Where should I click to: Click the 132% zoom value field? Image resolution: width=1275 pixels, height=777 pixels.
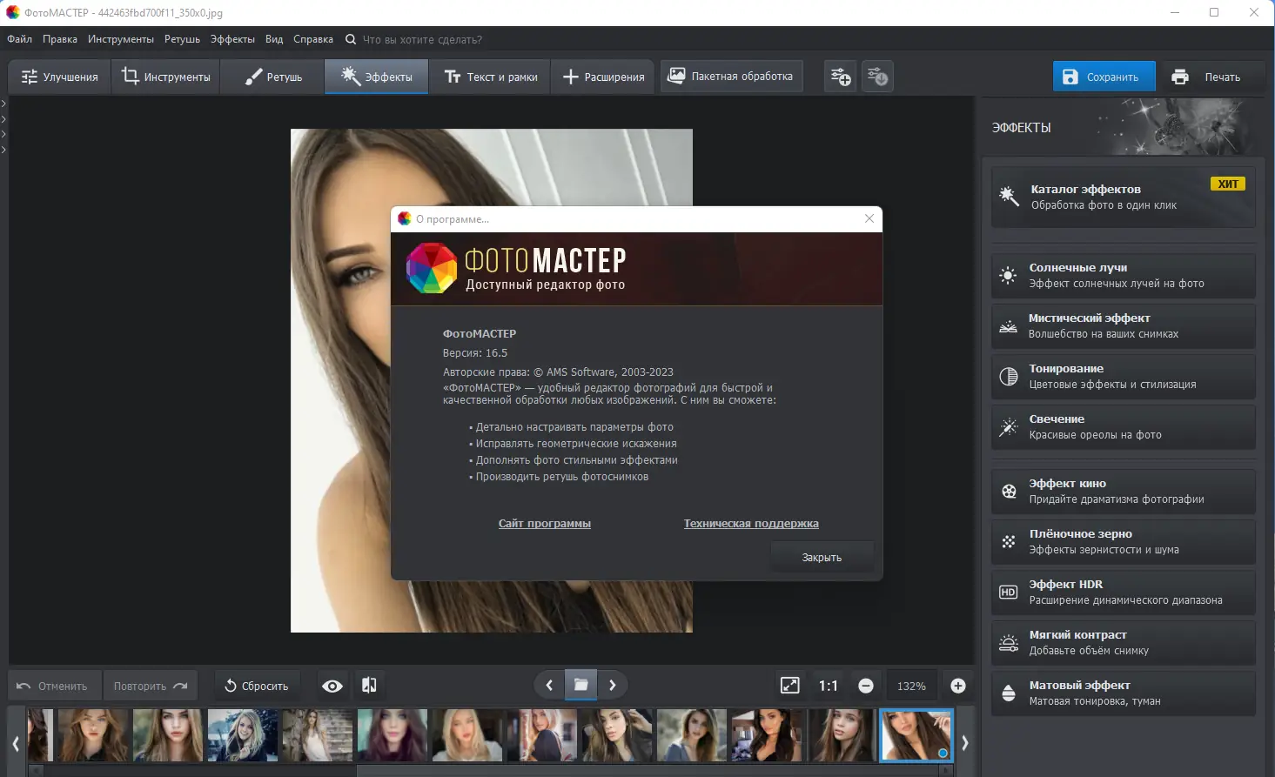tap(911, 686)
